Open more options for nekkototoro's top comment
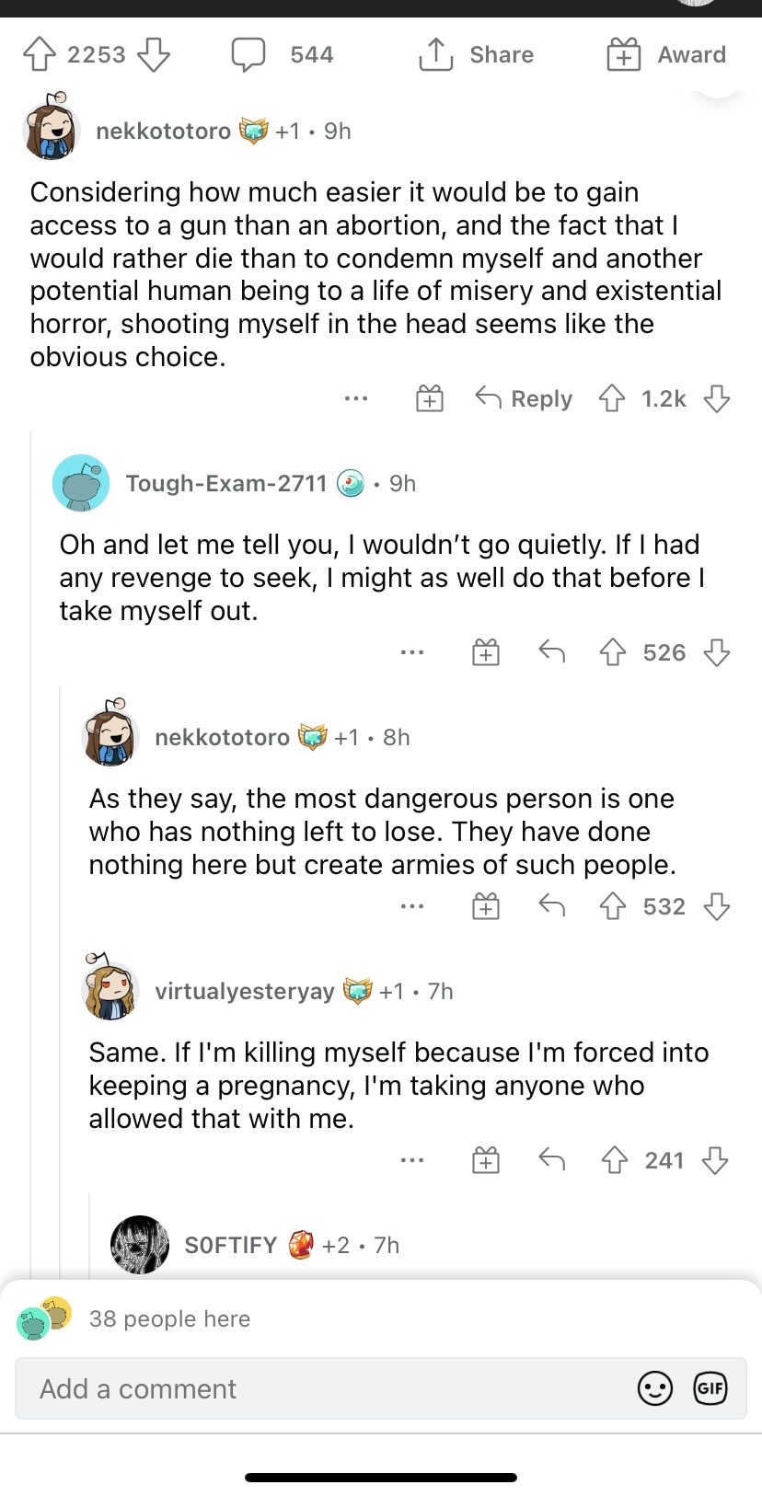762x1496 pixels. click(x=356, y=398)
